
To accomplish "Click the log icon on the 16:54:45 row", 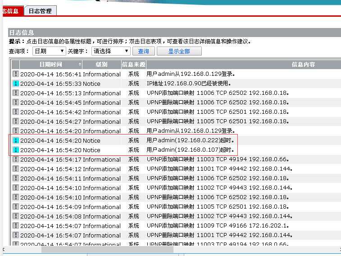I will click(15, 102).
